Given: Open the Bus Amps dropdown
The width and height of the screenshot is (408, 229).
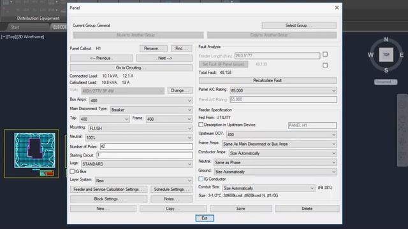Looking at the screenshot, I should tap(141, 101).
